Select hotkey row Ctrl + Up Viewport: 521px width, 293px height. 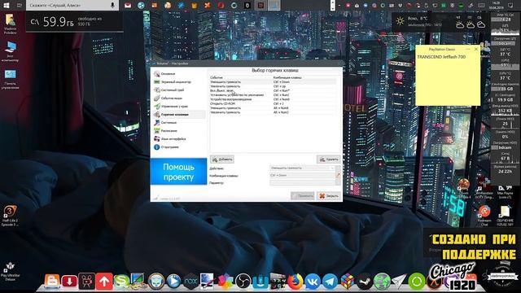[x=274, y=86]
